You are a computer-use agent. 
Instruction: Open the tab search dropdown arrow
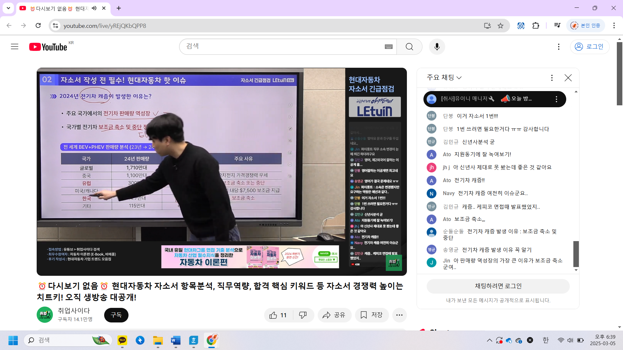pos(8,8)
